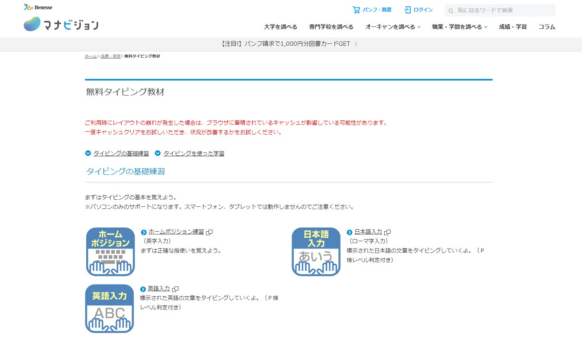Open the ホームポジション keyboard thumbnail
This screenshot has width=582, height=337.
click(110, 251)
